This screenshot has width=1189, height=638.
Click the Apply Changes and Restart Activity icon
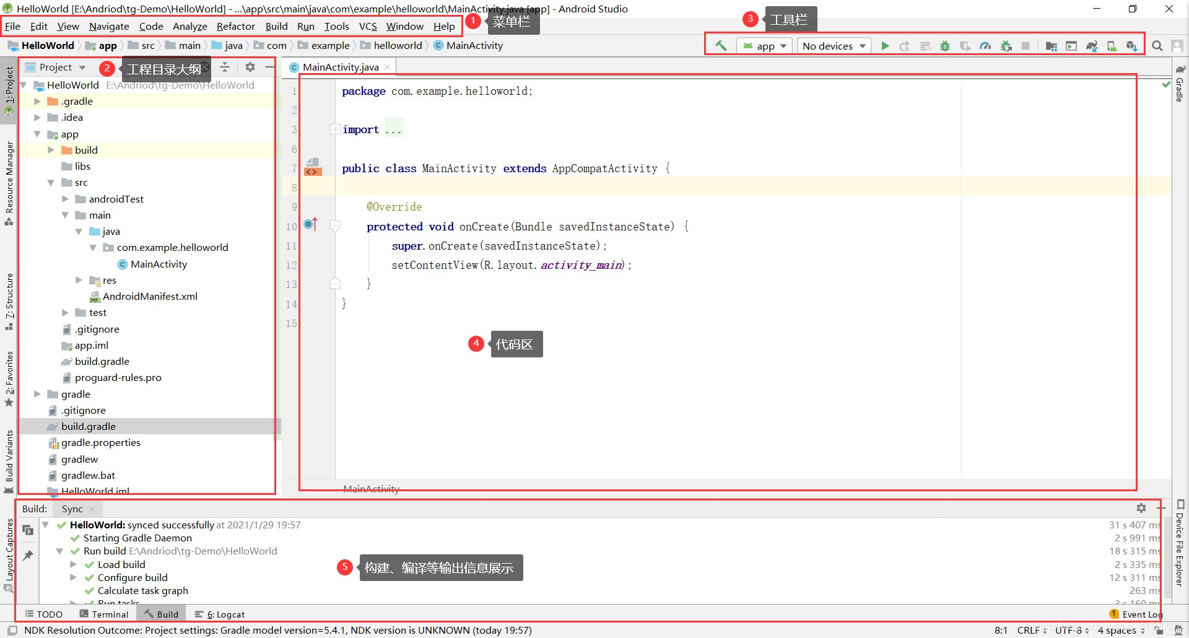pyautogui.click(x=905, y=46)
